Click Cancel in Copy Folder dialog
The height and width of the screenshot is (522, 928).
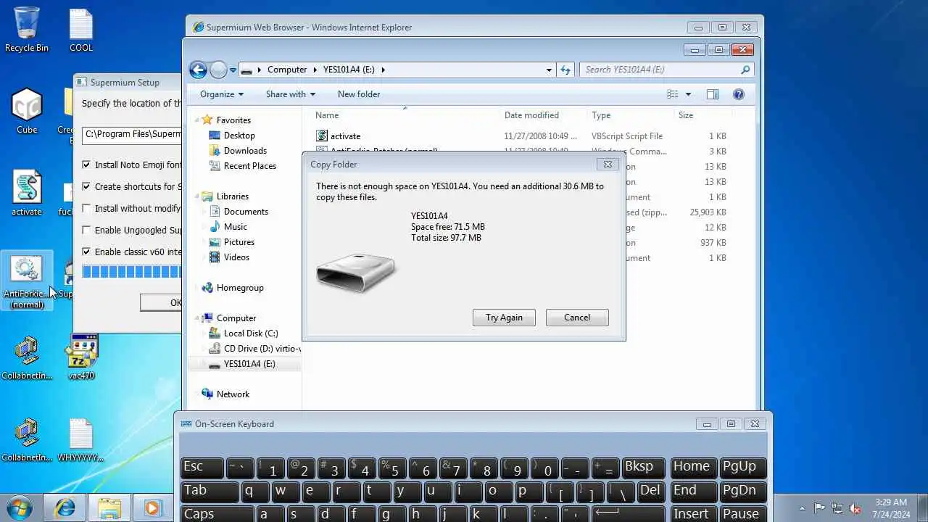[x=577, y=318]
